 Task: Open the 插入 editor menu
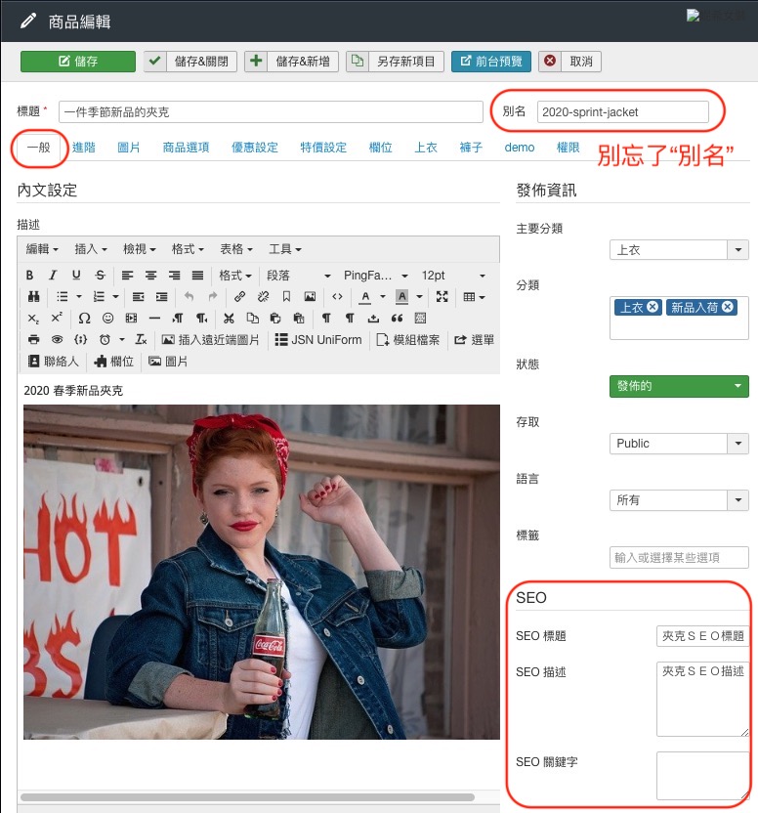coord(91,249)
